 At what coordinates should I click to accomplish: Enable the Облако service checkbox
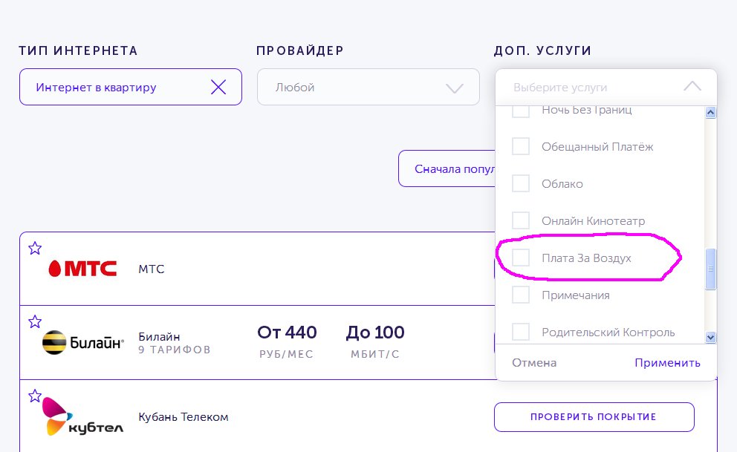point(521,183)
